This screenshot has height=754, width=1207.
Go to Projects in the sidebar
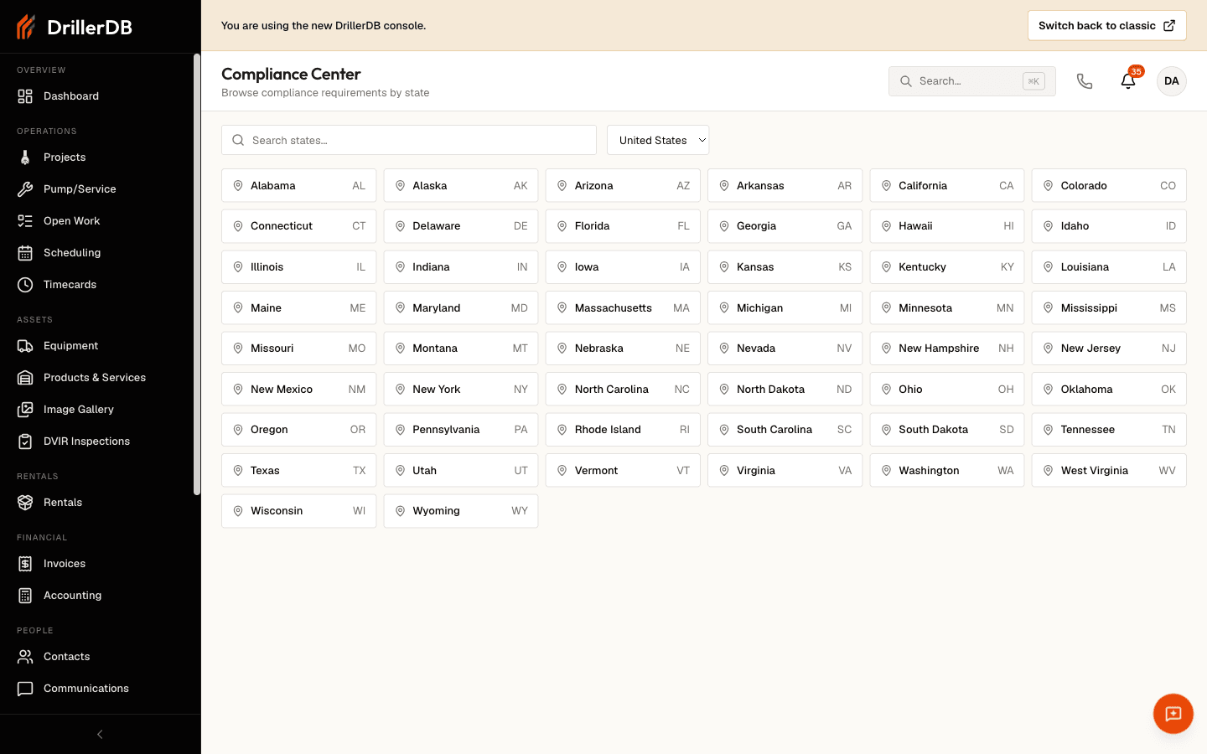coord(101,158)
